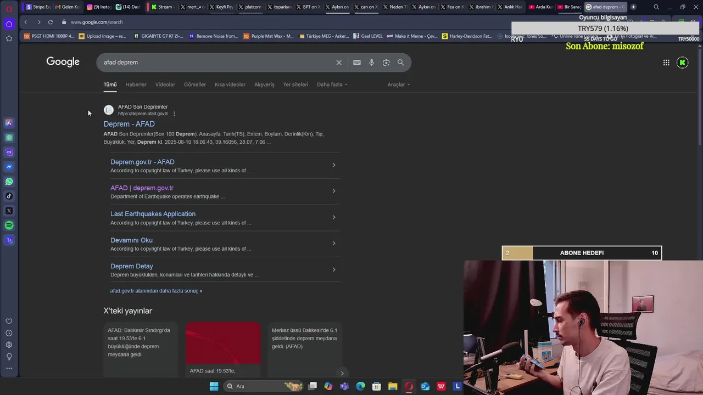
Task: Open the WhatsApp sidebar panel
Action: pyautogui.click(x=9, y=182)
